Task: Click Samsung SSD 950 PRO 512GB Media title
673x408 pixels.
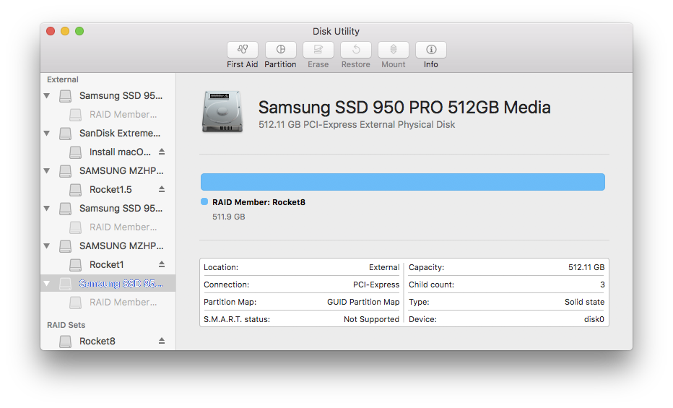Action: coord(404,108)
